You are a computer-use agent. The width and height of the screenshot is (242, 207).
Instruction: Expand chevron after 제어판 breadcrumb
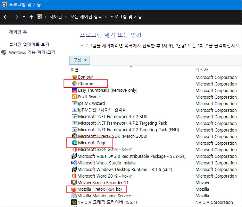(66, 17)
